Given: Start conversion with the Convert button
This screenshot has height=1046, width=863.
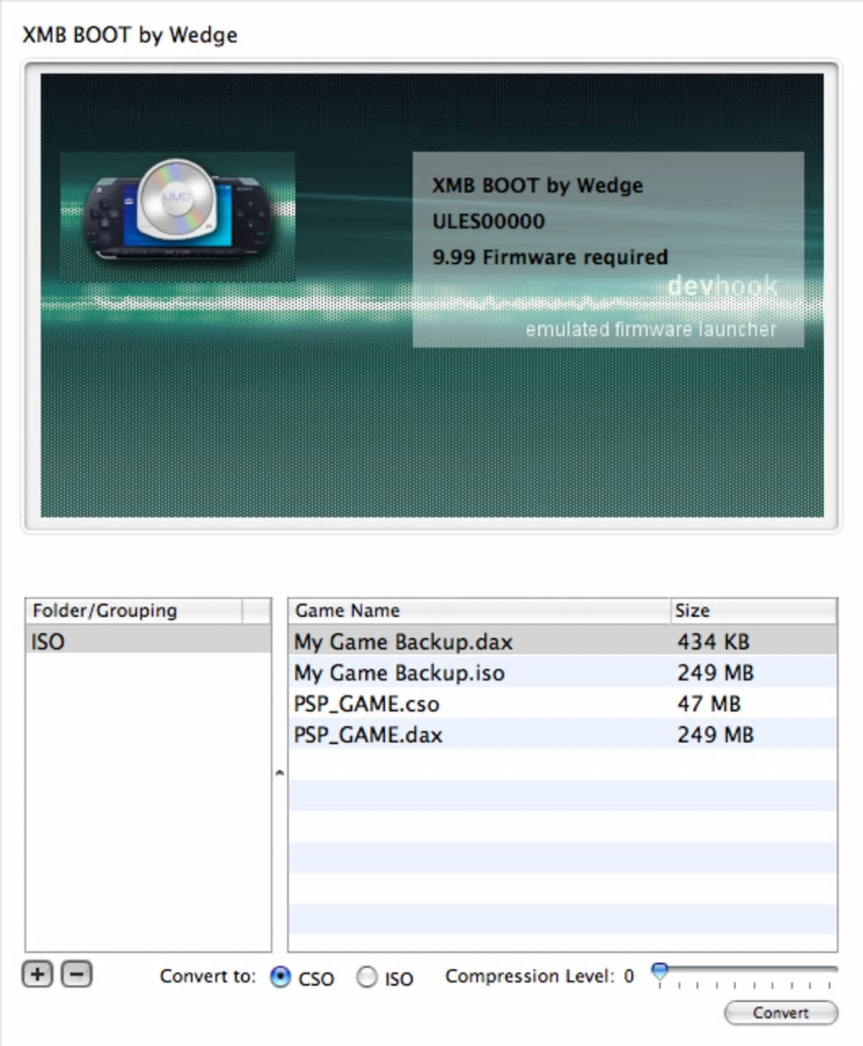Looking at the screenshot, I should pyautogui.click(x=781, y=1013).
